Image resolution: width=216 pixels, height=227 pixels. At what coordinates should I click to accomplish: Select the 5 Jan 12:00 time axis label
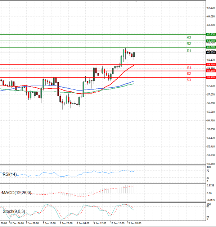coord(49,223)
